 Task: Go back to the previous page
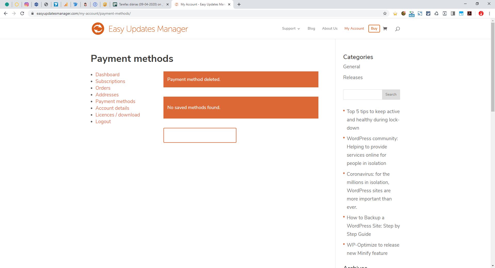click(6, 13)
